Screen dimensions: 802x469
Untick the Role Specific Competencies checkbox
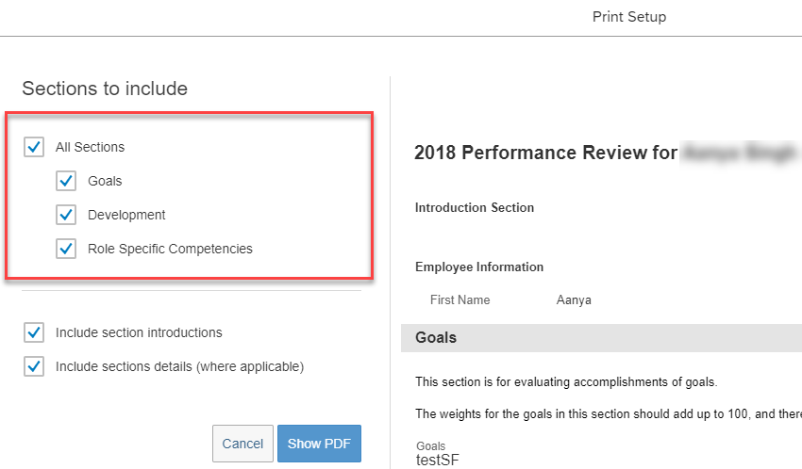[66, 249]
